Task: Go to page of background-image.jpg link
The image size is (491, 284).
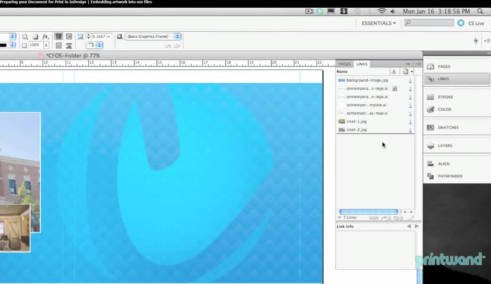Action: (x=410, y=80)
